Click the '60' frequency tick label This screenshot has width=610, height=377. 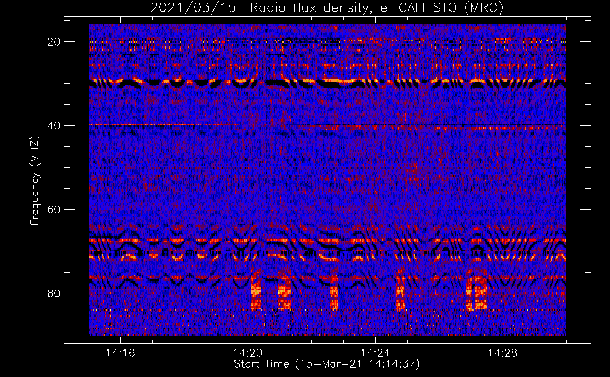(x=54, y=210)
